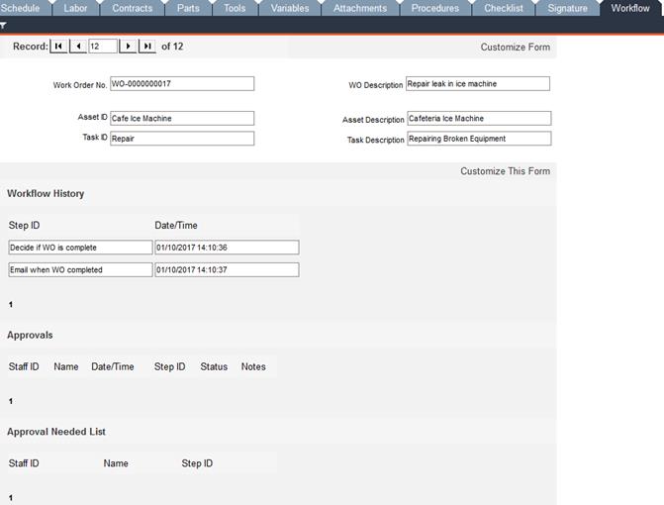Screen dimensions: 664x505
Task: Click the Customize This Form link
Action: pyautogui.click(x=505, y=171)
